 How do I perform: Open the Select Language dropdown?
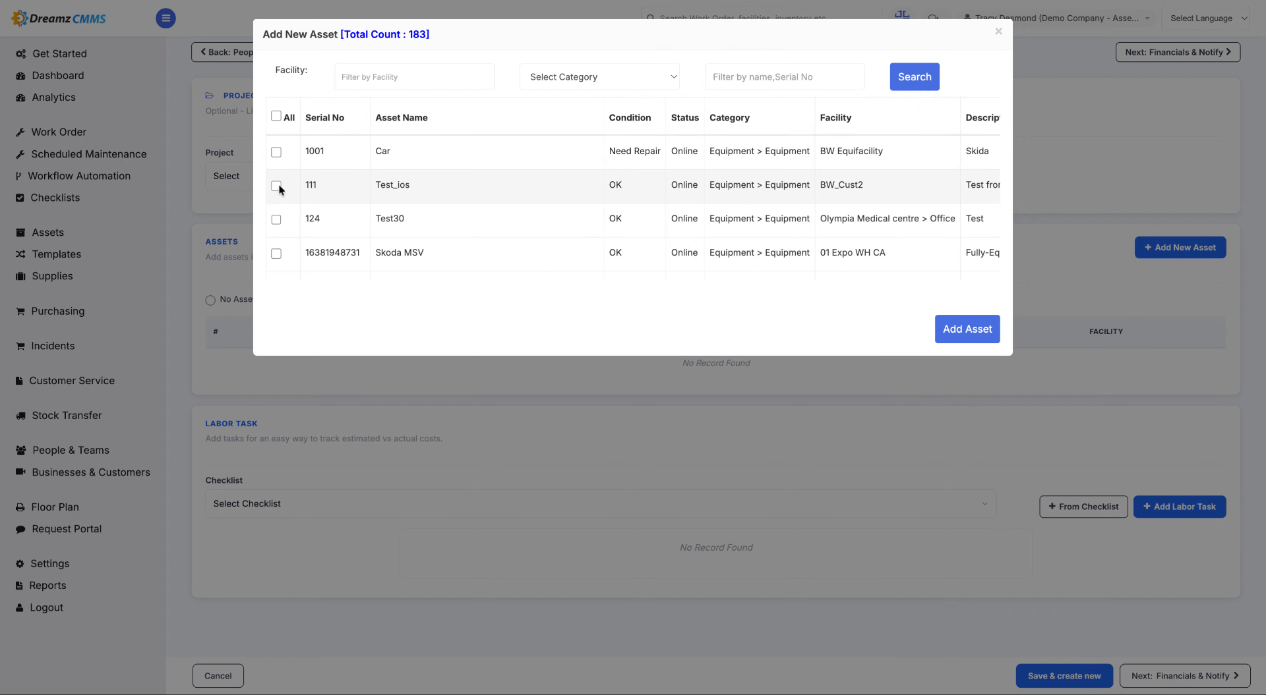coord(1206,18)
